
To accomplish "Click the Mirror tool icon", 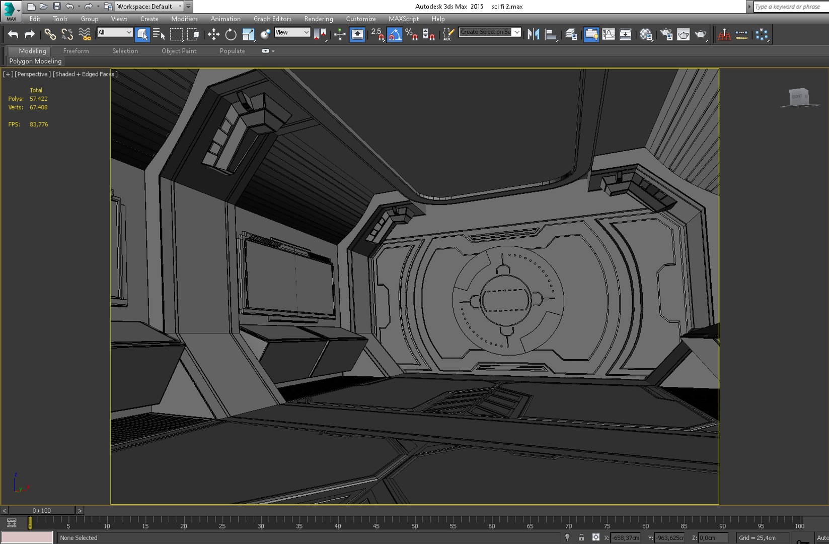I will tap(534, 34).
